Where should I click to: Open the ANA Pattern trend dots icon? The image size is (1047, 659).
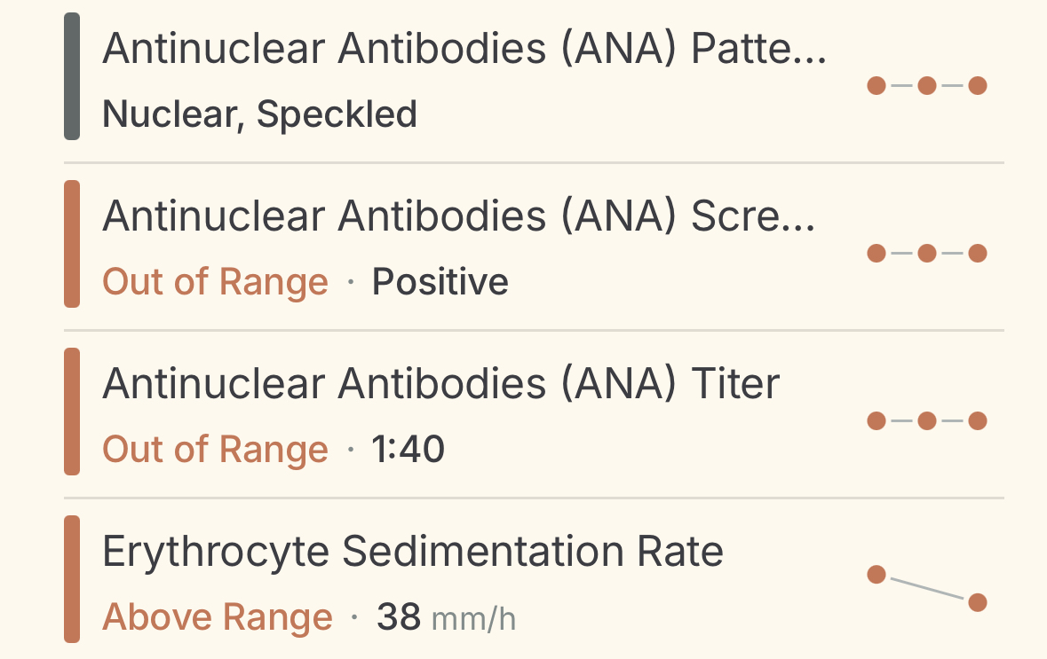click(x=926, y=86)
